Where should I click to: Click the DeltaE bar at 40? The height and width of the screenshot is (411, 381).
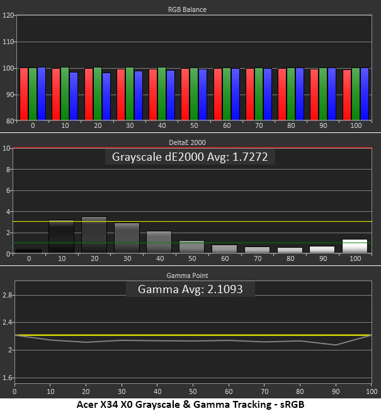[159, 242]
